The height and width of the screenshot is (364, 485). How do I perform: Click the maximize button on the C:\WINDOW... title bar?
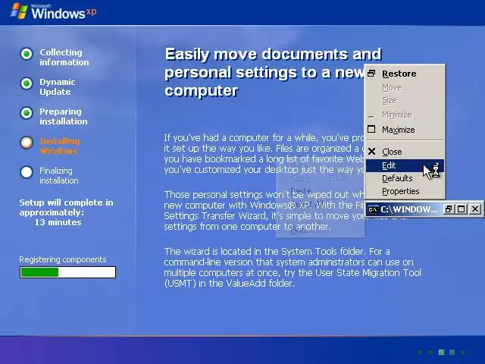(x=462, y=209)
